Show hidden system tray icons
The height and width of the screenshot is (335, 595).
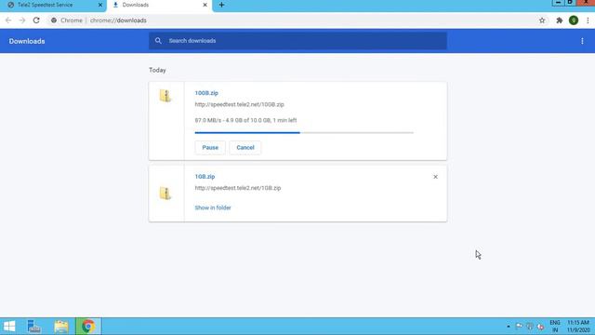tap(509, 327)
